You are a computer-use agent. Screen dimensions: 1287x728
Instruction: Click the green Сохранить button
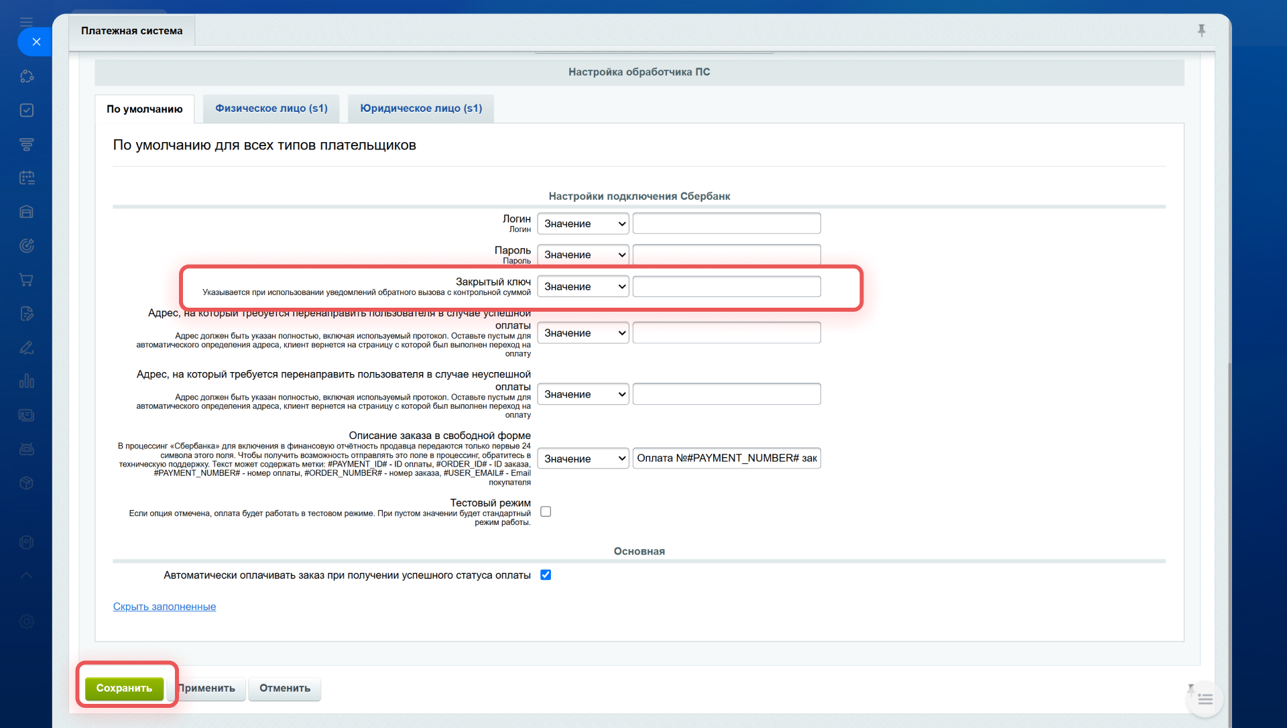[124, 688]
